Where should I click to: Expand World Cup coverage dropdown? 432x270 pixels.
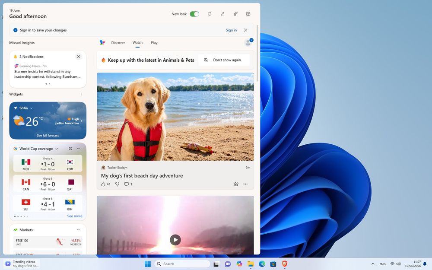(x=57, y=149)
